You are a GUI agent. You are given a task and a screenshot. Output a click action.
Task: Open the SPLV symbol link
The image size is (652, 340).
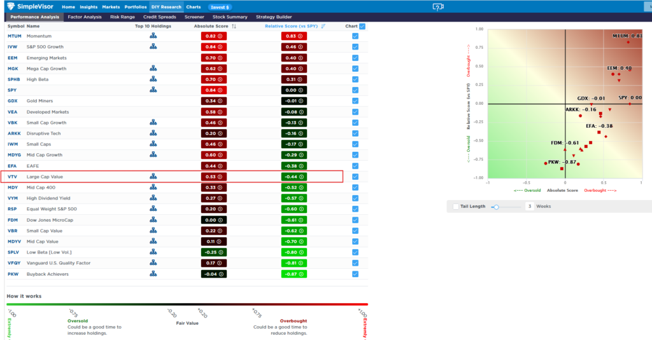13,252
